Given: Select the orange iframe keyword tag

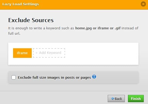Looking at the screenshot, I should click(x=22, y=53).
